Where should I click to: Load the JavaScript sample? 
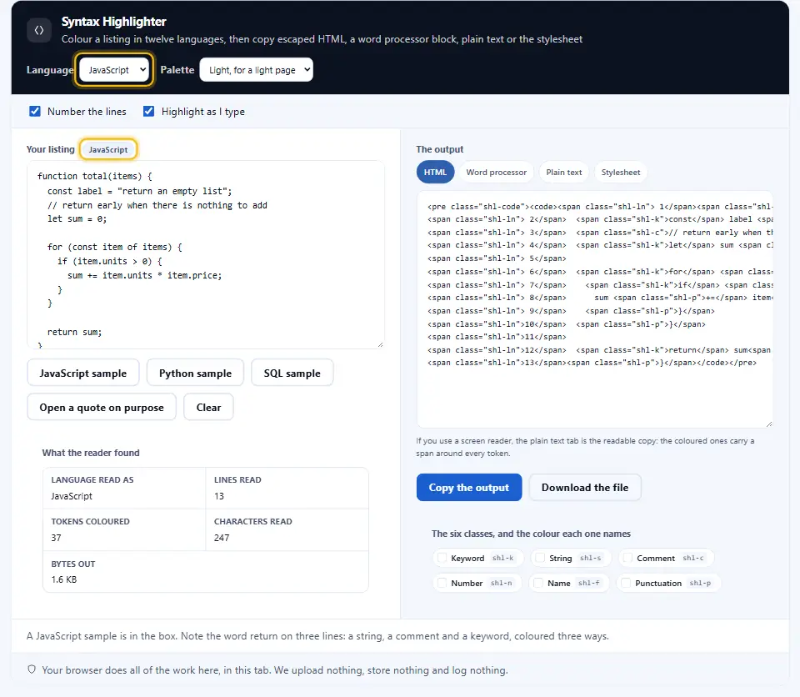(x=83, y=373)
